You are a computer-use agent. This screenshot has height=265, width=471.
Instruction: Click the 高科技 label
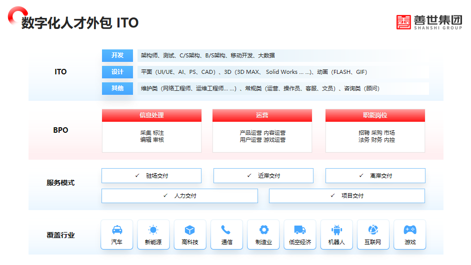(190, 242)
